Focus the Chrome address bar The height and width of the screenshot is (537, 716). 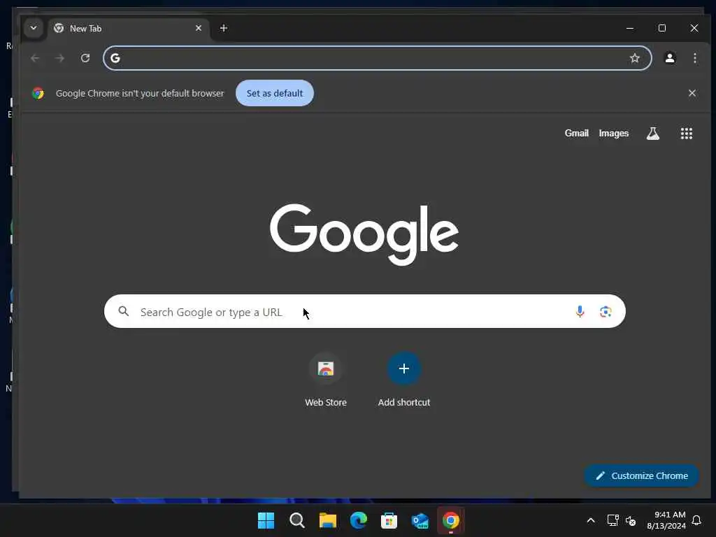[x=377, y=58]
